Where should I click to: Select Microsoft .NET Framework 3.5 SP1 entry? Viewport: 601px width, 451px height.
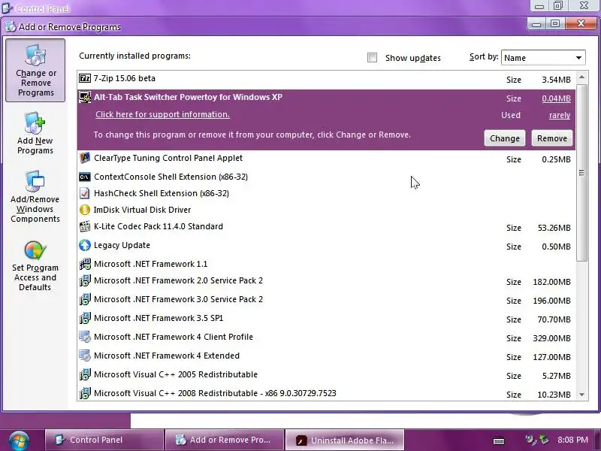tap(326, 319)
